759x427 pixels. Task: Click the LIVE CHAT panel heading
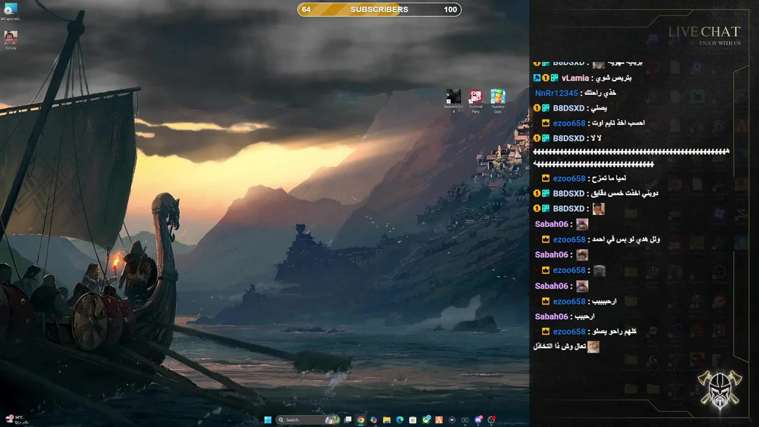tap(704, 31)
